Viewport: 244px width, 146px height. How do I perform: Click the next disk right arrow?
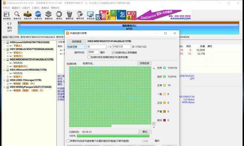coord(11,24)
